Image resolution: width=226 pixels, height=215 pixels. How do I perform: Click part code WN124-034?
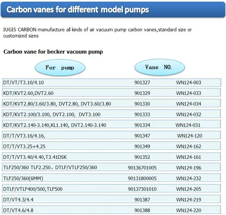coord(188,104)
